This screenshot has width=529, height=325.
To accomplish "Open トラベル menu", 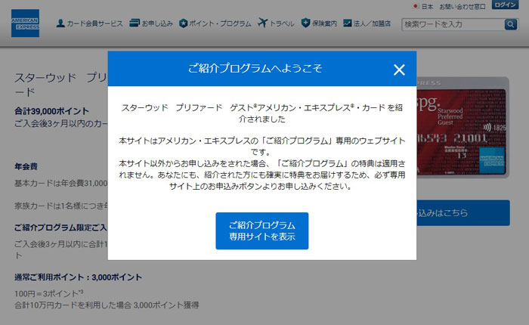I will coord(282,23).
